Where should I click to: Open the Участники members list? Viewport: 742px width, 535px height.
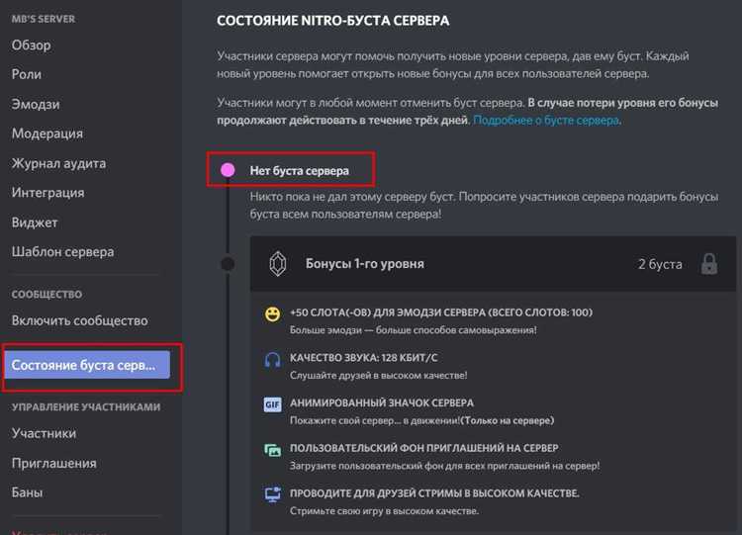(x=44, y=433)
